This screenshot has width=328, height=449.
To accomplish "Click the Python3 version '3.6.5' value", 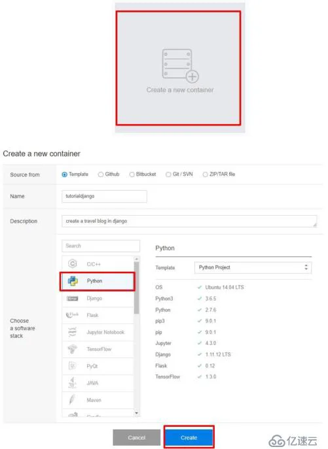I will (211, 299).
